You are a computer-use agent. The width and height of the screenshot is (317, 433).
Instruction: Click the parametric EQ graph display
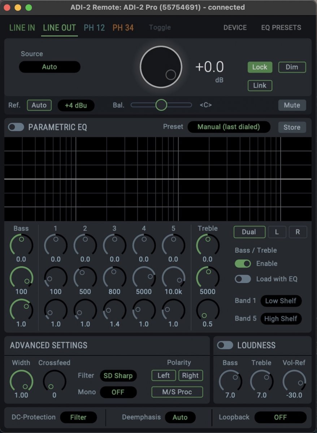click(158, 179)
